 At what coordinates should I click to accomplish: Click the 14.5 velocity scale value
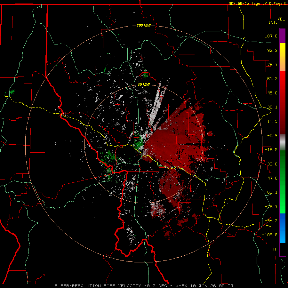[x=272, y=121]
